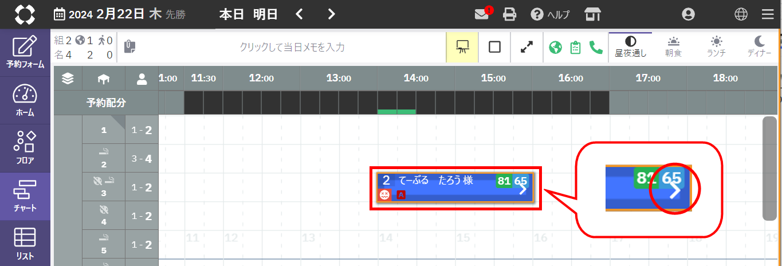782x266 pixels.
Task: Toggle fullscreen with the expand arrows
Action: [x=526, y=47]
